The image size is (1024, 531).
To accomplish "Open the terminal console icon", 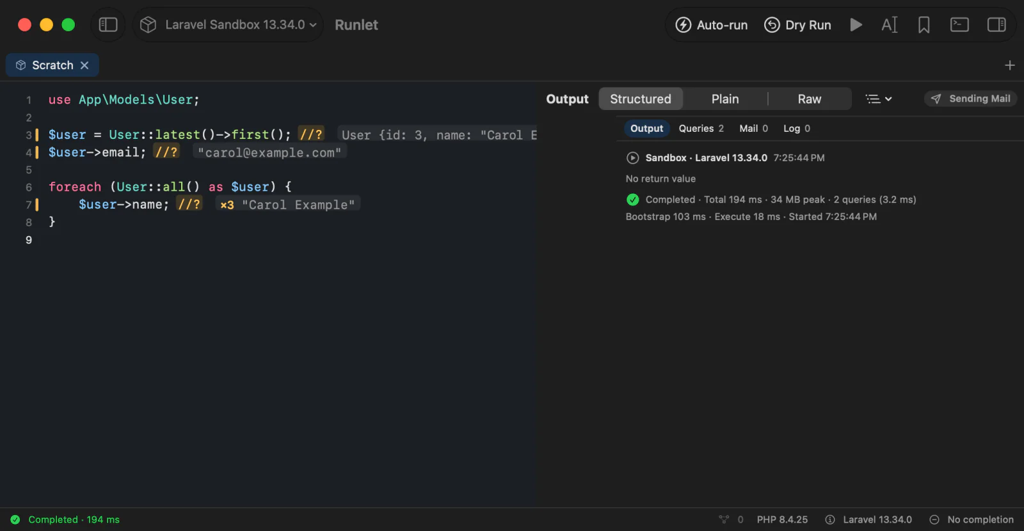I will coord(959,25).
